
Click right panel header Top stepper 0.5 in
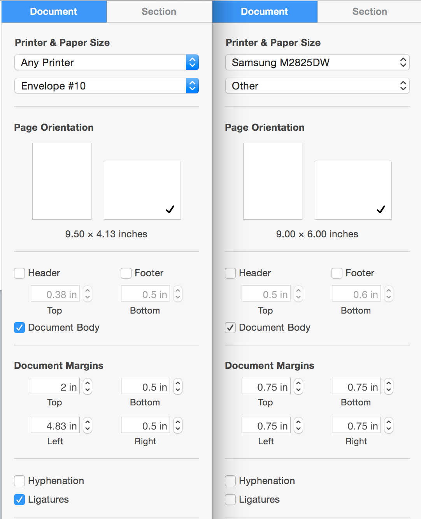tap(298, 294)
